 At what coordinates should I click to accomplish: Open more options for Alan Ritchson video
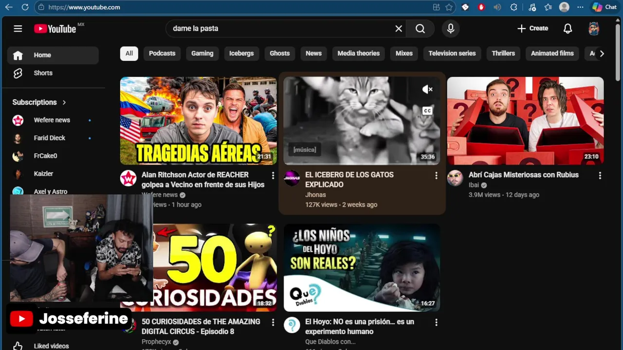273,175
